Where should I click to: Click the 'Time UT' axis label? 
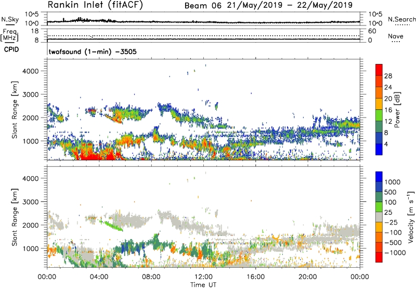point(203,285)
